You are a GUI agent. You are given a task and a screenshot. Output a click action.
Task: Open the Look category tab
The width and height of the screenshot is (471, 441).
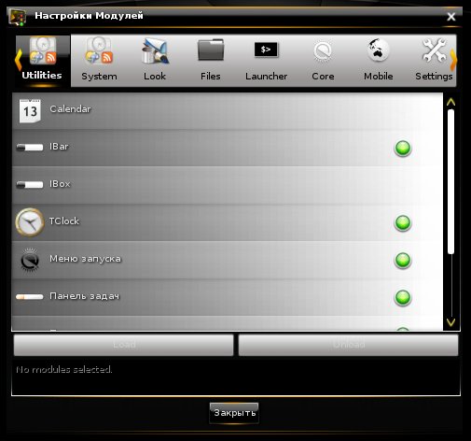pos(155,61)
